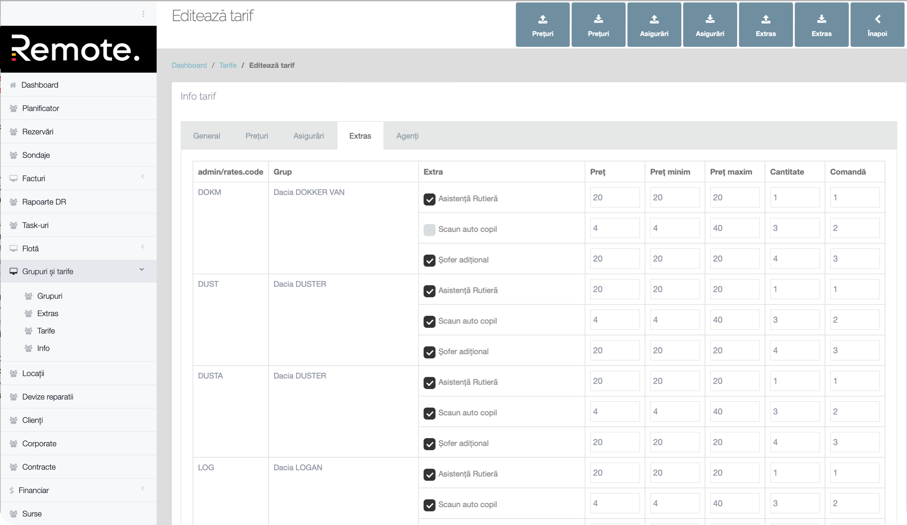Click the Extras upload icon button
This screenshot has height=525, width=907.
765,25
